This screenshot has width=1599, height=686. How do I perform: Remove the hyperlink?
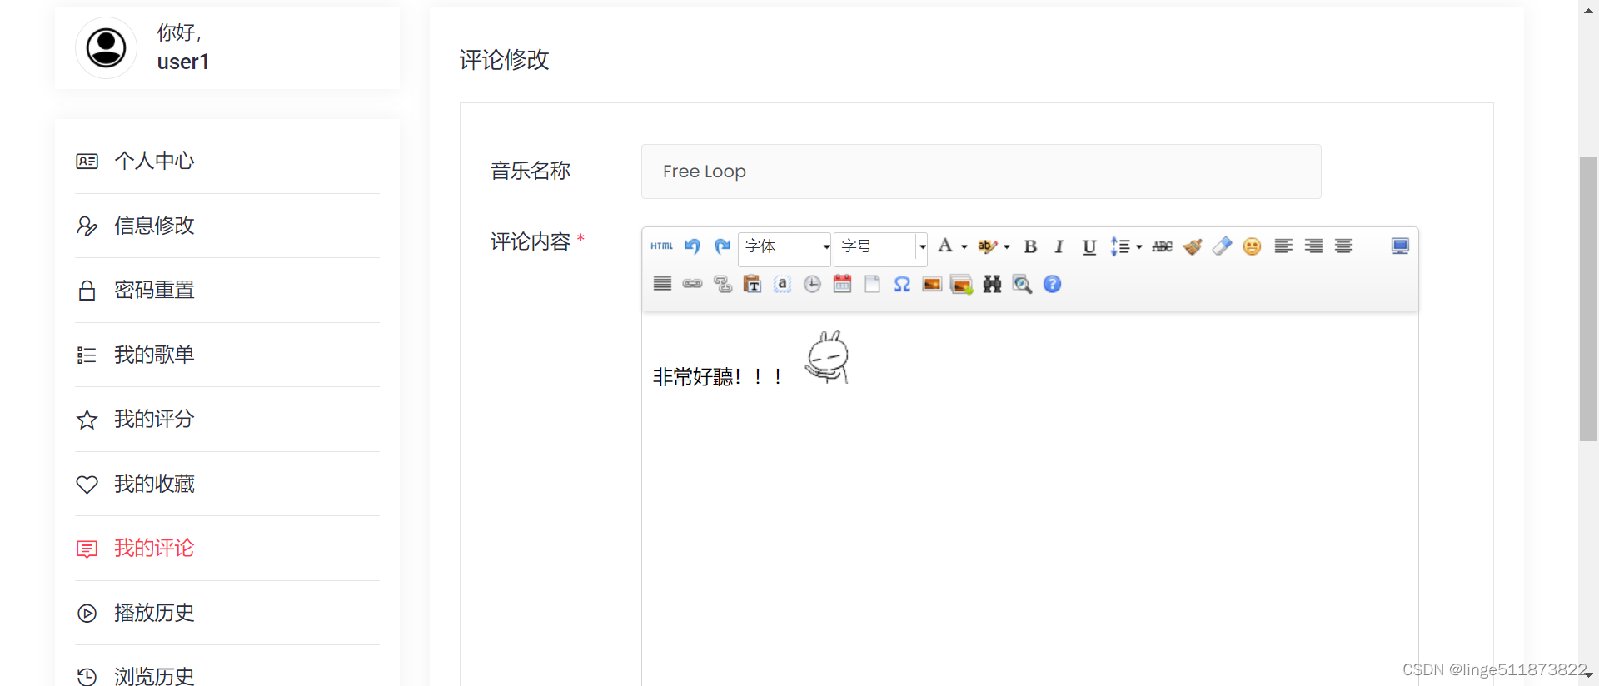click(x=722, y=284)
